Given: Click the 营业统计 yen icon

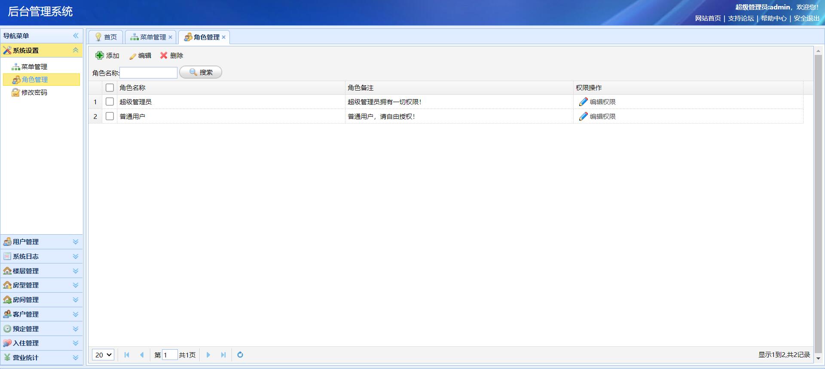Looking at the screenshot, I should tap(7, 357).
